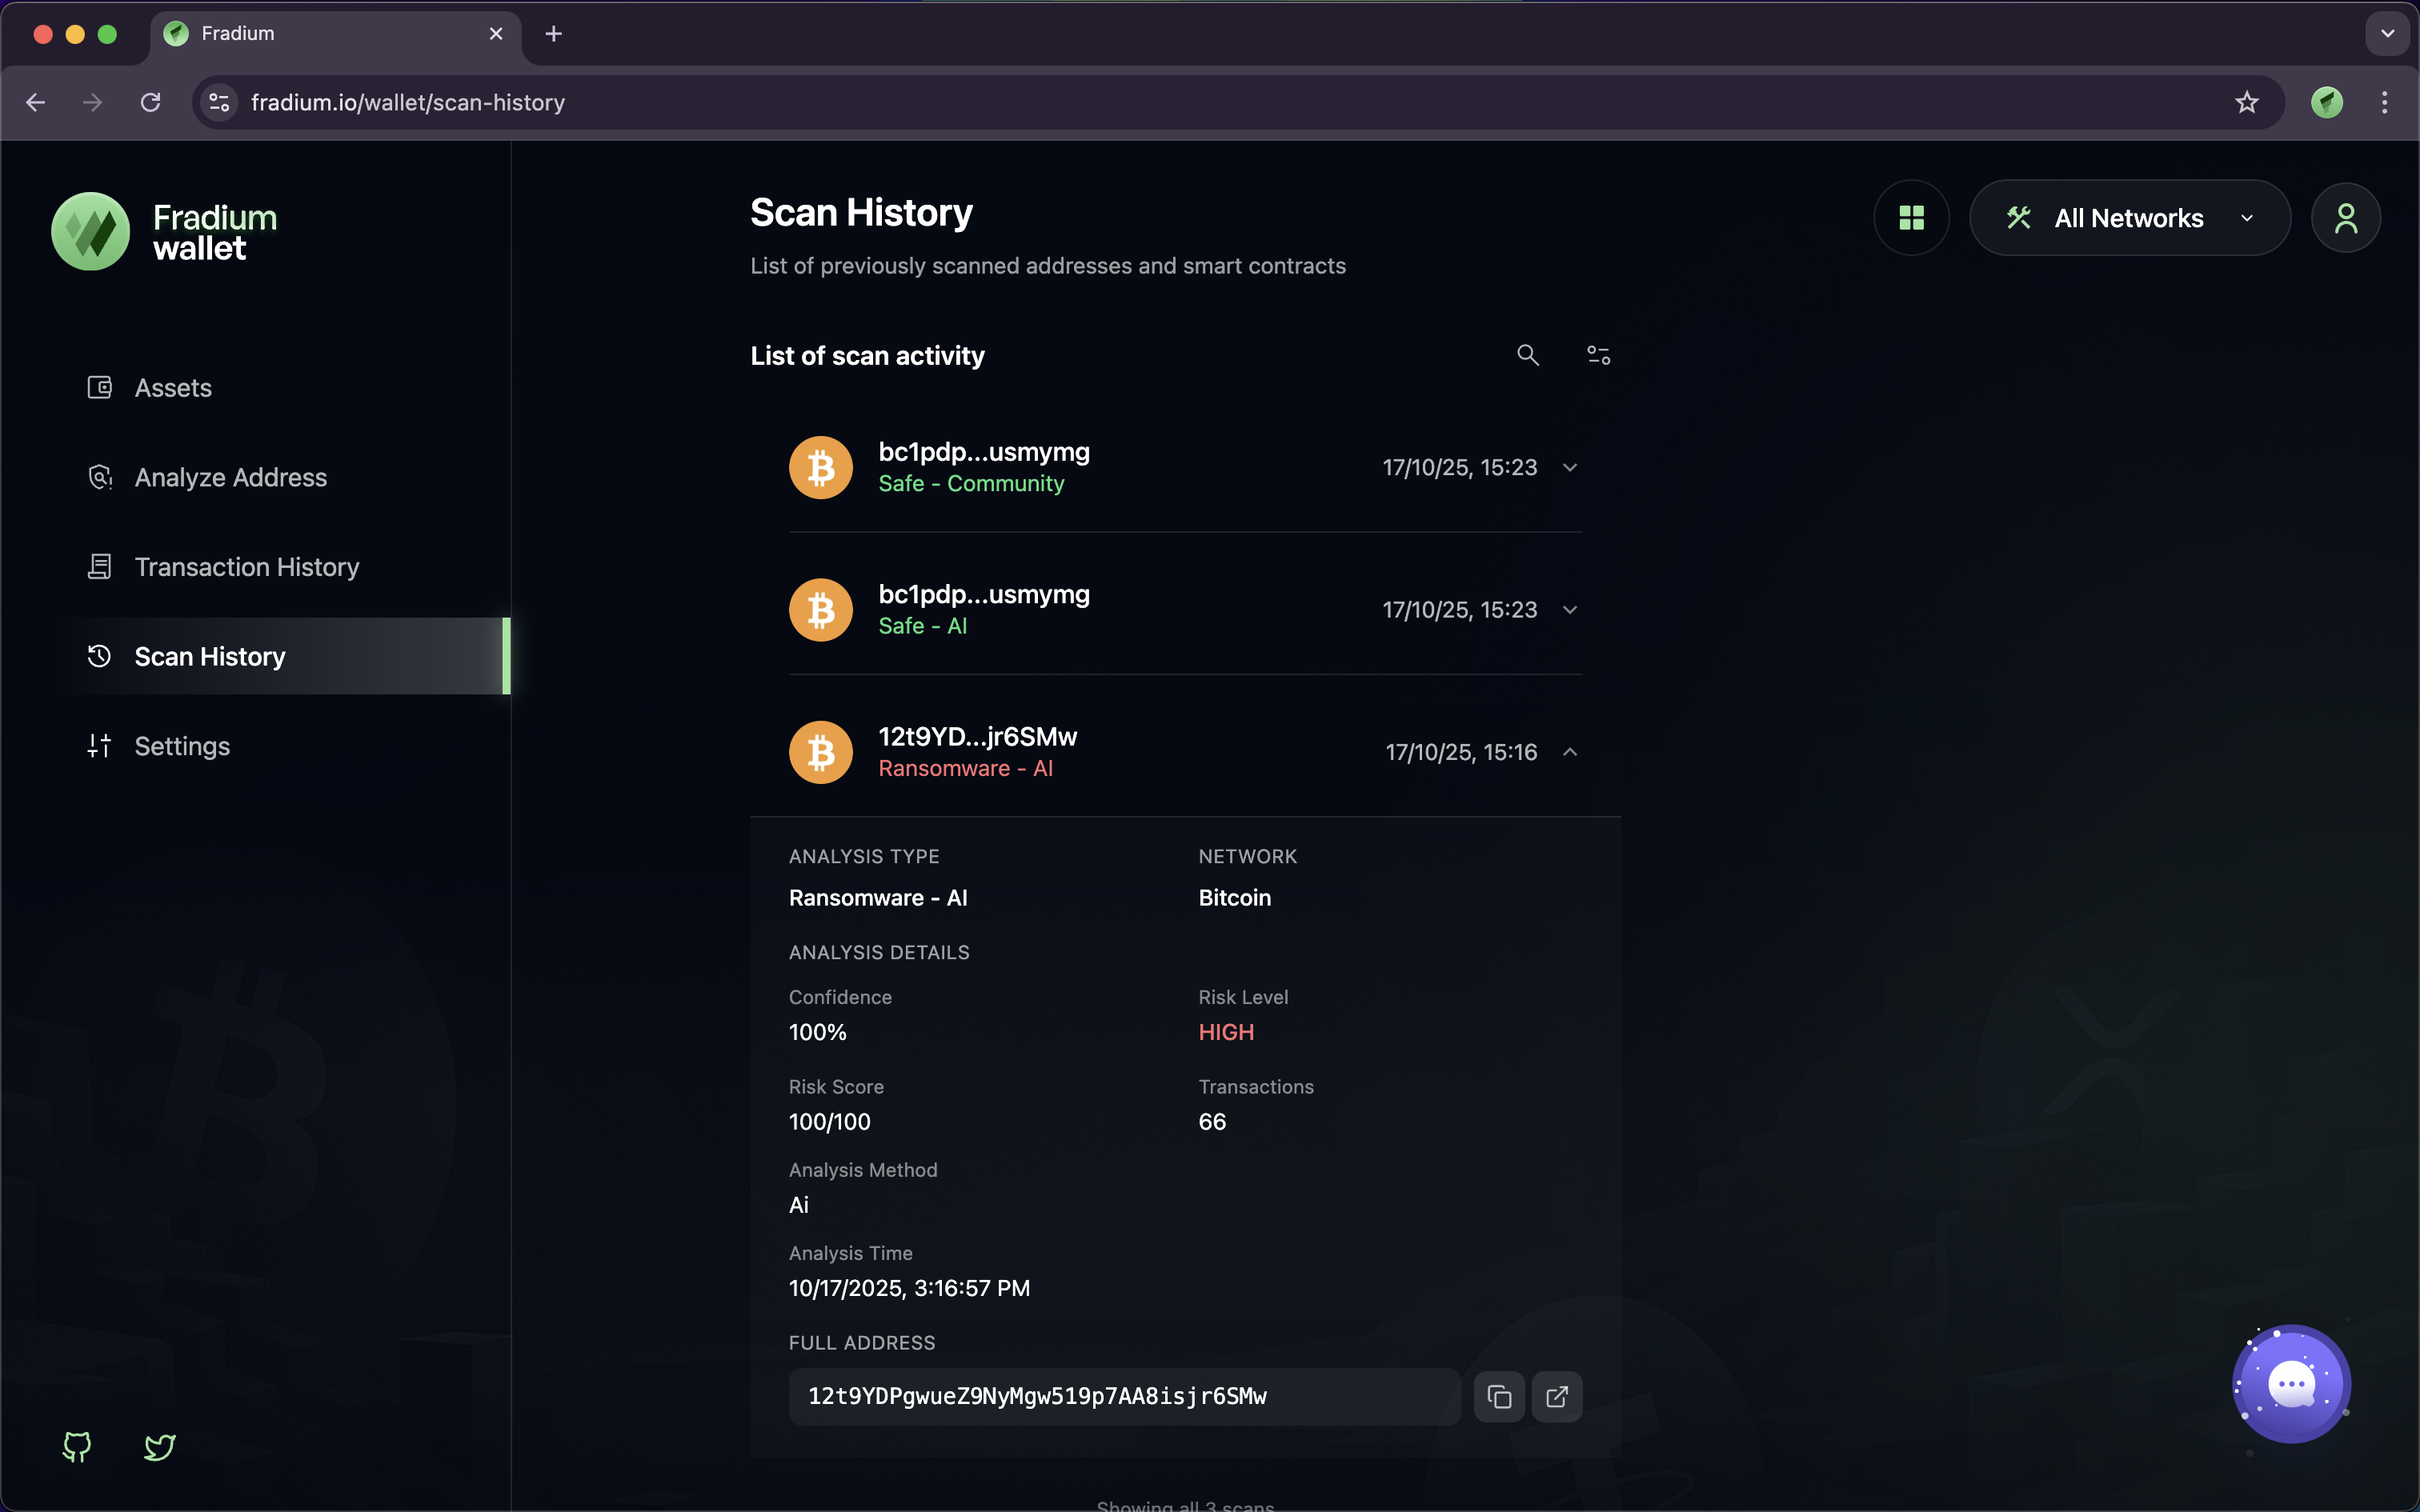The image size is (2420, 1512).
Task: Open the chat assistant bubble
Action: tap(2291, 1384)
